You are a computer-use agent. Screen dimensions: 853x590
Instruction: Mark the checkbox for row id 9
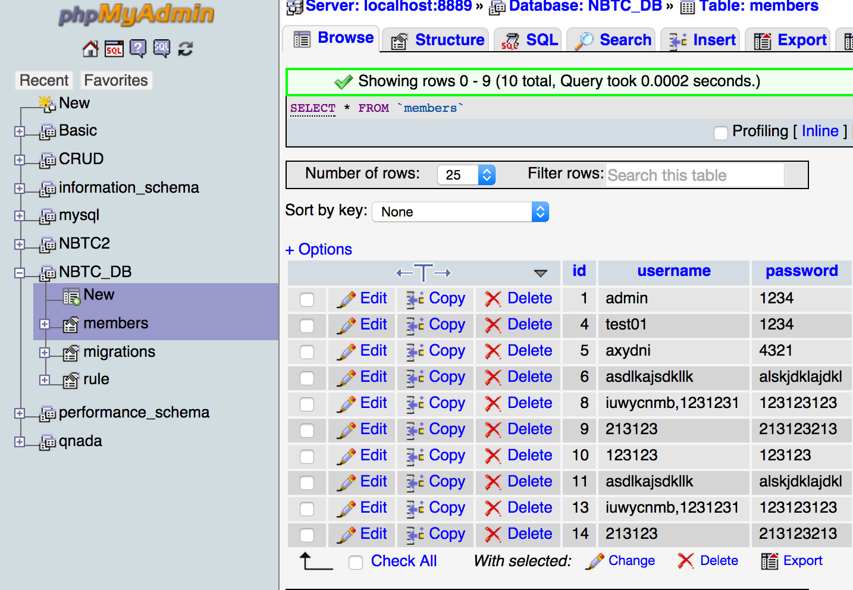pyautogui.click(x=307, y=430)
